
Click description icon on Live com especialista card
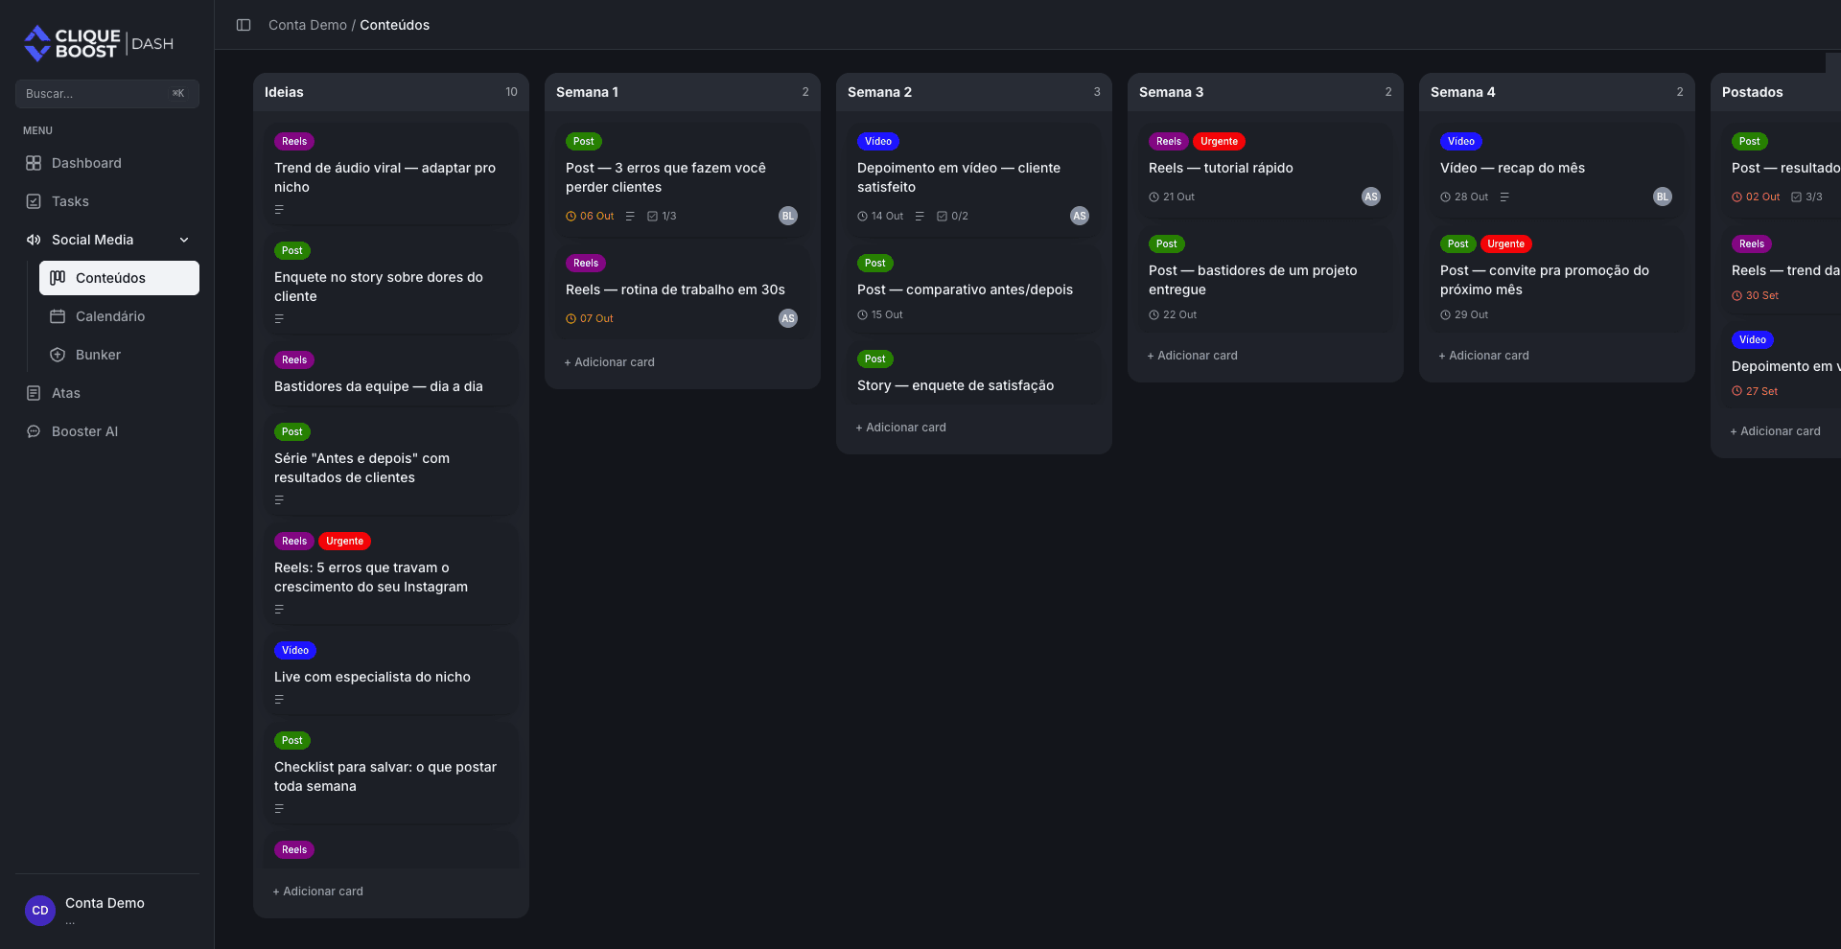pyautogui.click(x=280, y=699)
